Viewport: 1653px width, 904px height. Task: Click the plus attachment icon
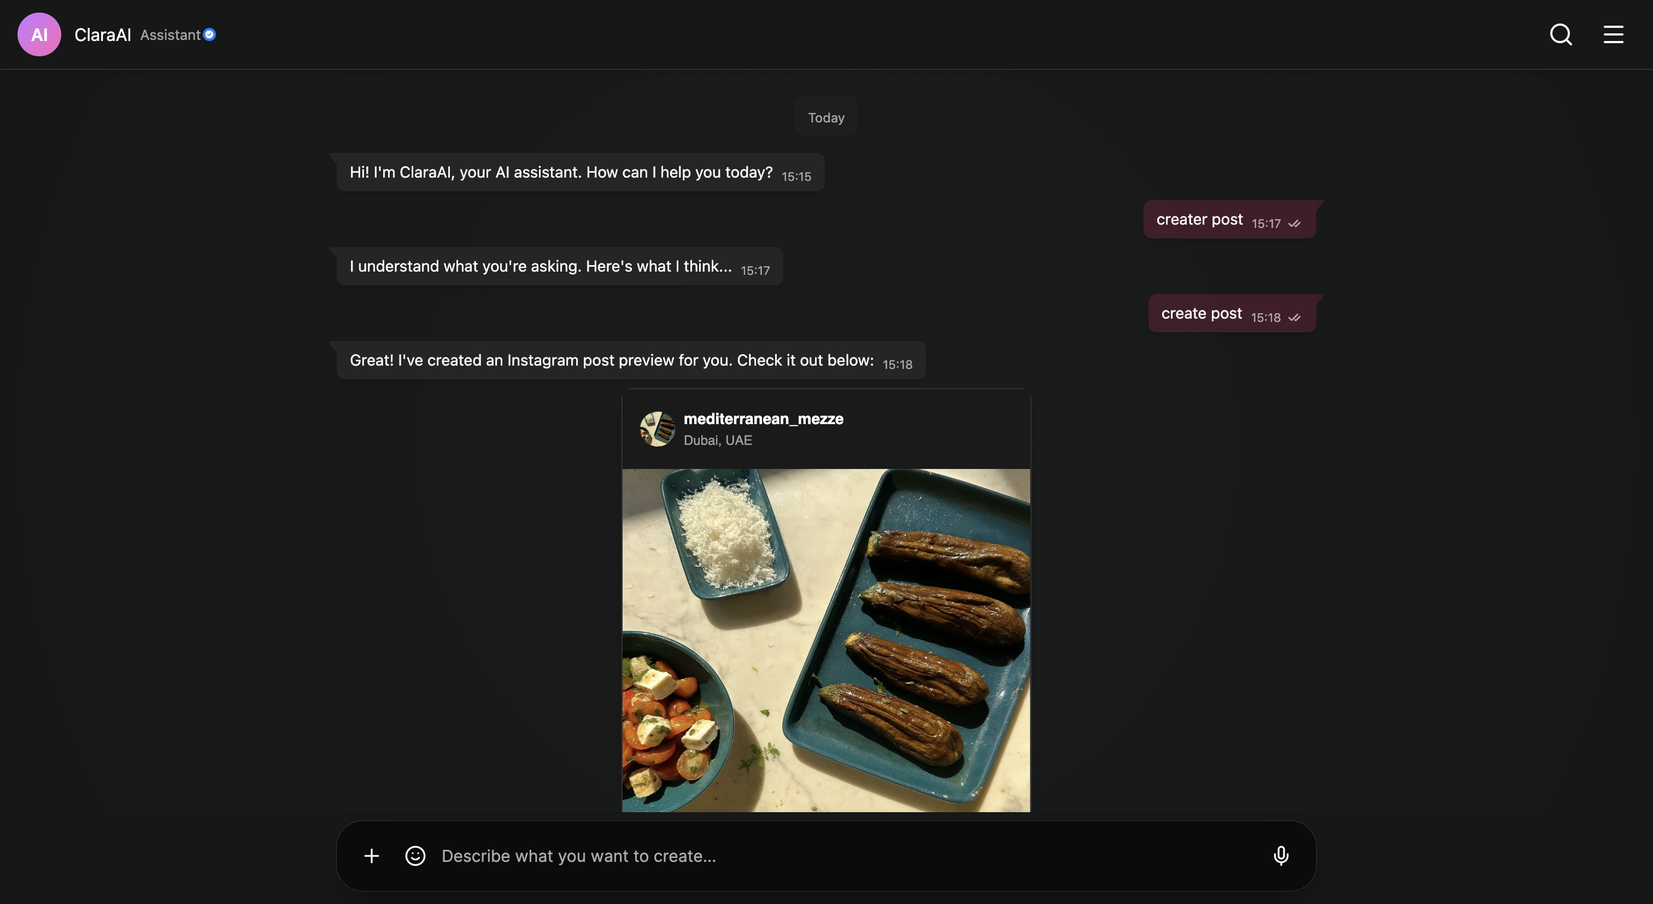click(x=372, y=856)
